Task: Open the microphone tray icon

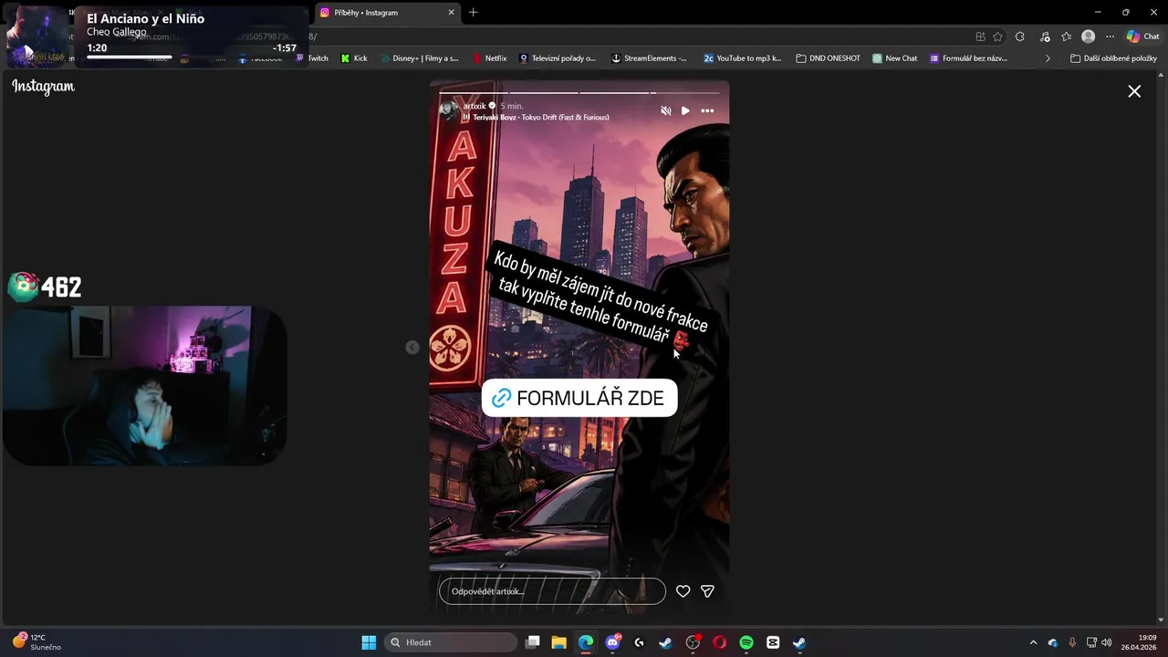Action: pyautogui.click(x=1072, y=642)
